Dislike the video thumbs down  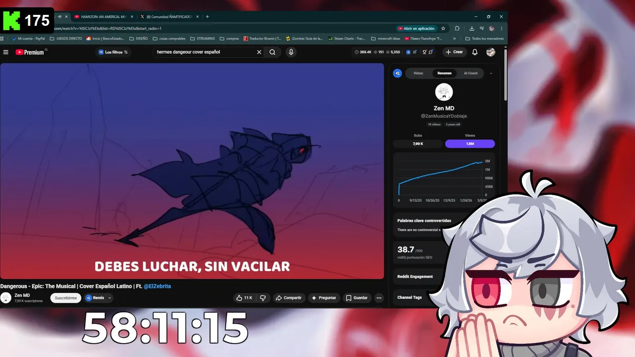[263, 298]
